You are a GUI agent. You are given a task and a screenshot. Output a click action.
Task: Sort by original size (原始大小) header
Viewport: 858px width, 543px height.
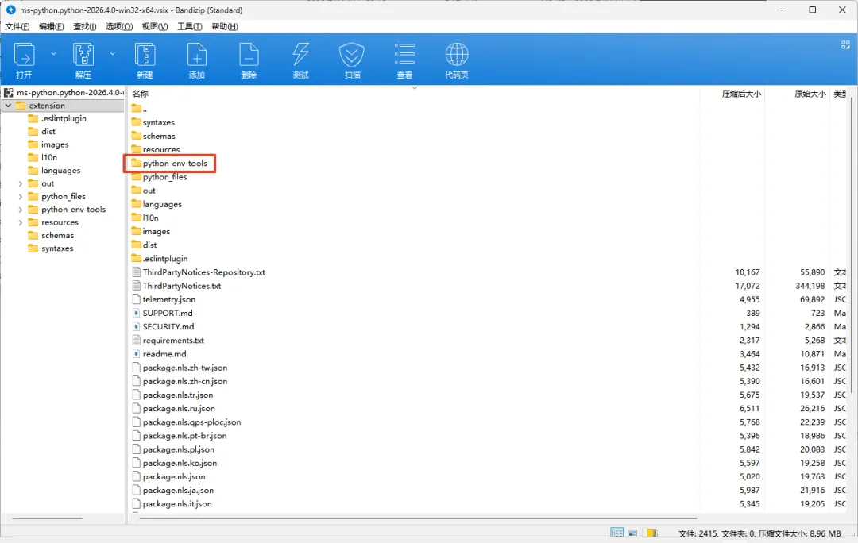coord(810,94)
